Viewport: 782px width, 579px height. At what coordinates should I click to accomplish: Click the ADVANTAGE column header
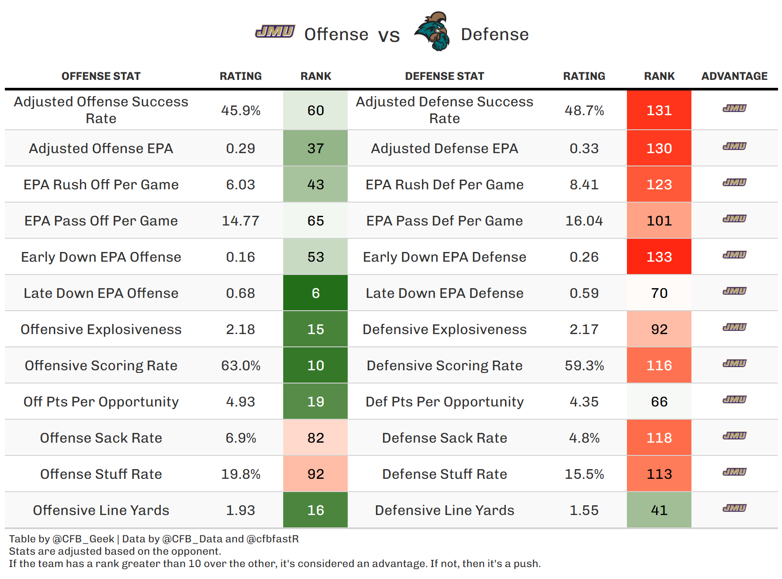(734, 76)
